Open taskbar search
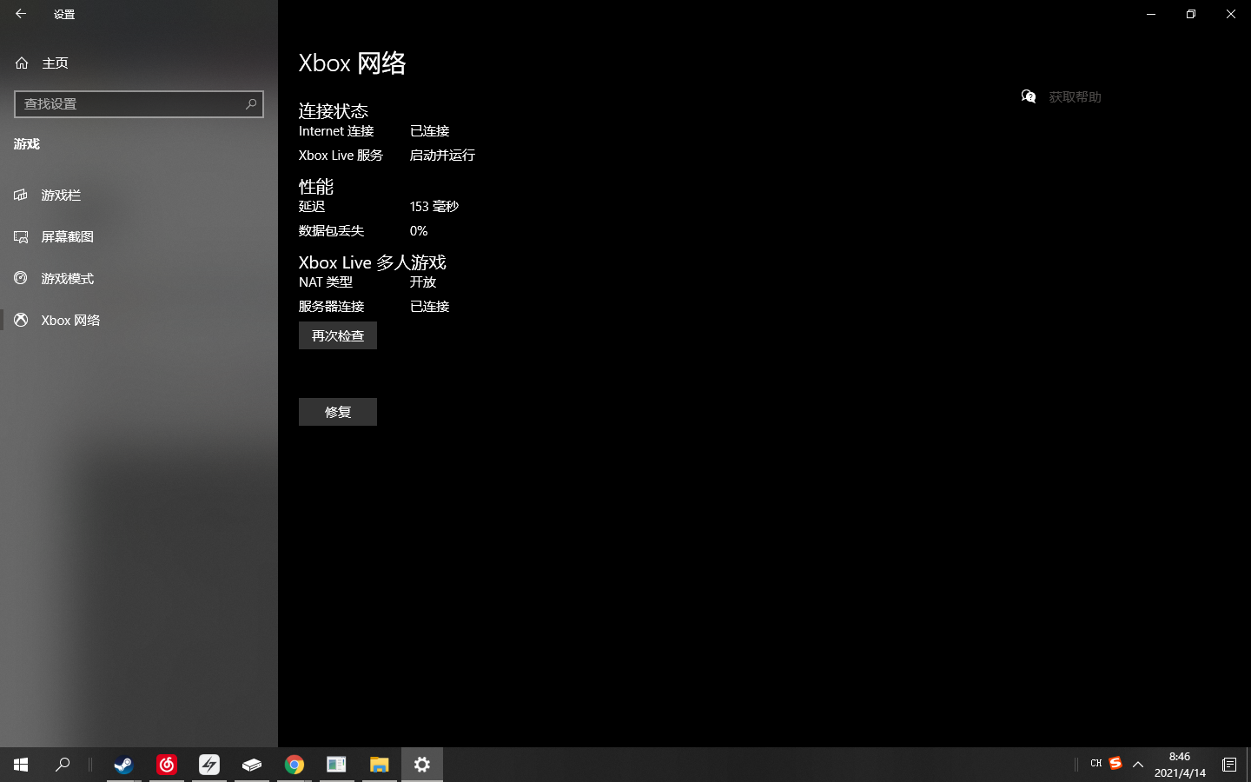Image resolution: width=1251 pixels, height=782 pixels. pos(63,765)
